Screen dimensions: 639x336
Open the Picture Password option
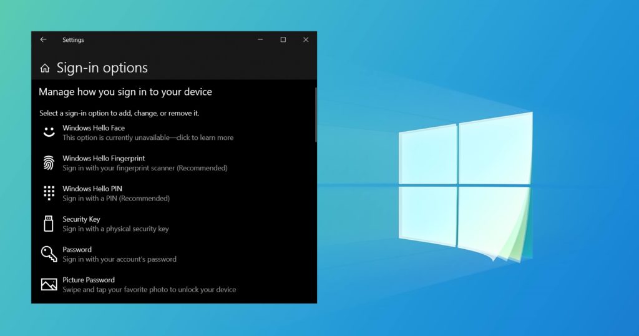tap(174, 285)
